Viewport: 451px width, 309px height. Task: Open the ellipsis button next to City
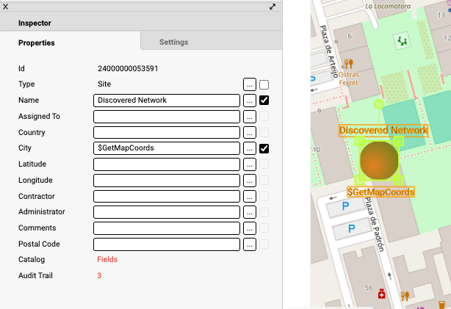click(x=250, y=149)
